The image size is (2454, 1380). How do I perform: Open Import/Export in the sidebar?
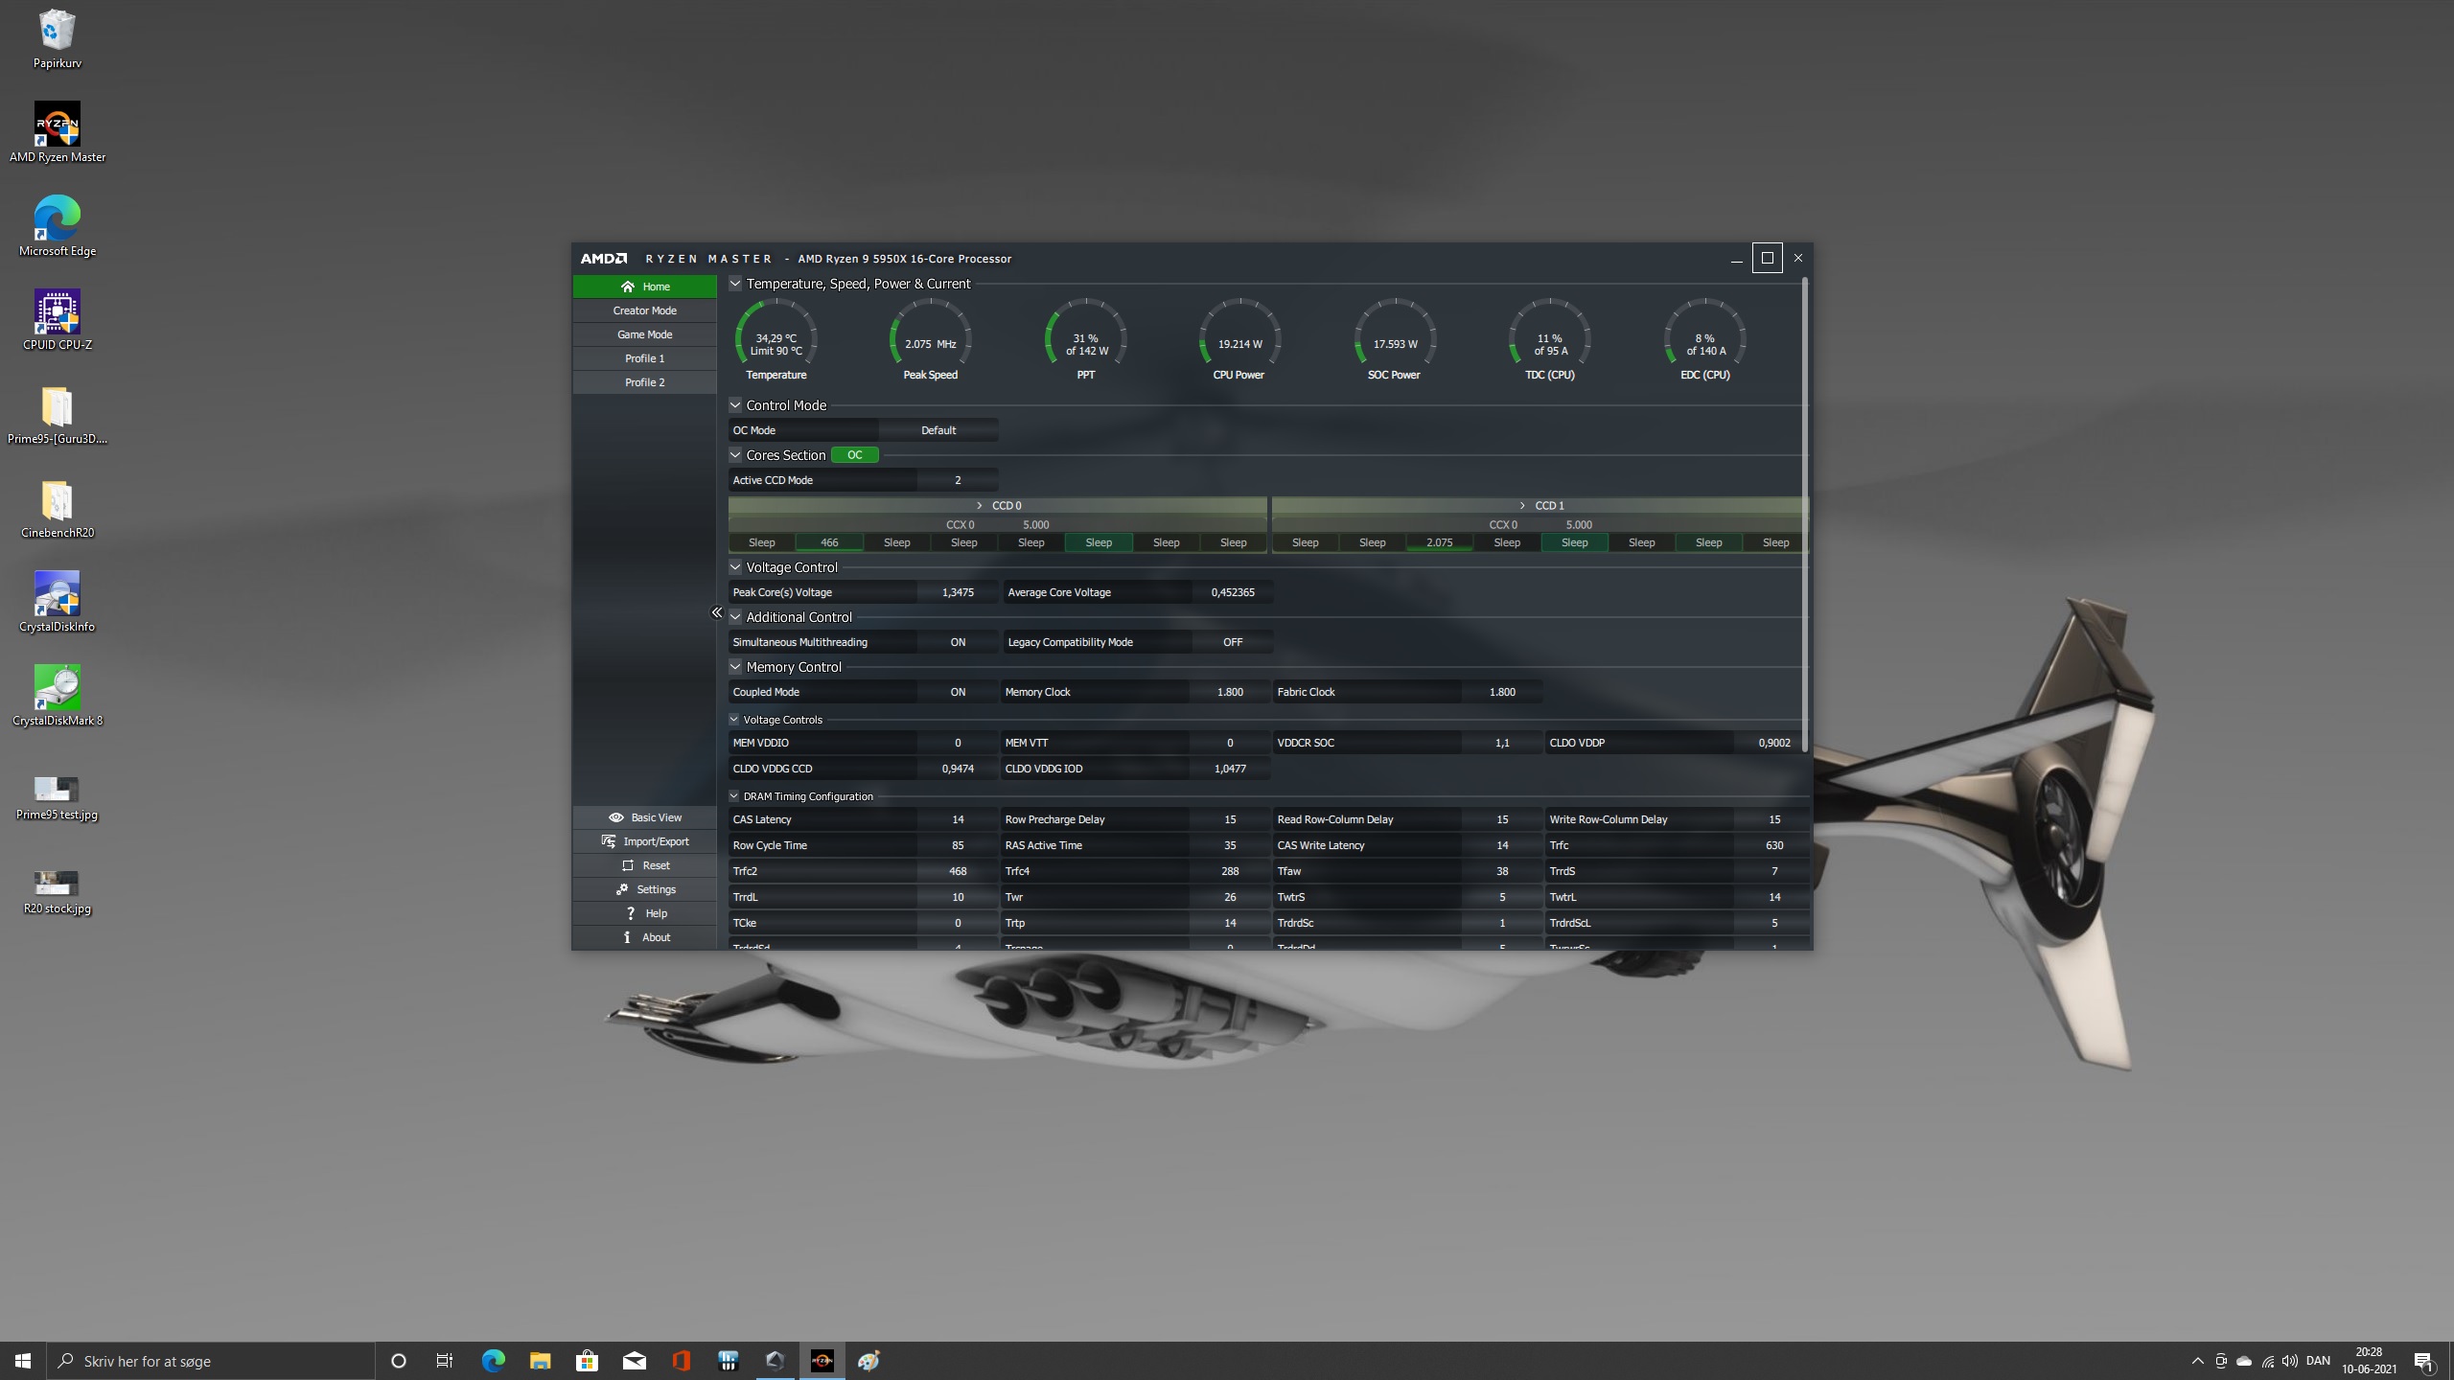(x=644, y=841)
